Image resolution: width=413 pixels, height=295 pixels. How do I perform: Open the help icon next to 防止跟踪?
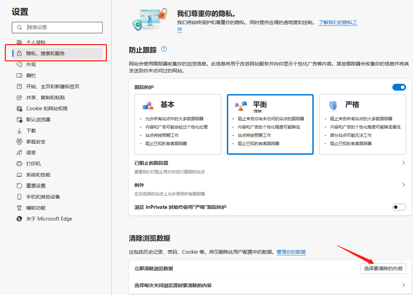(x=164, y=49)
